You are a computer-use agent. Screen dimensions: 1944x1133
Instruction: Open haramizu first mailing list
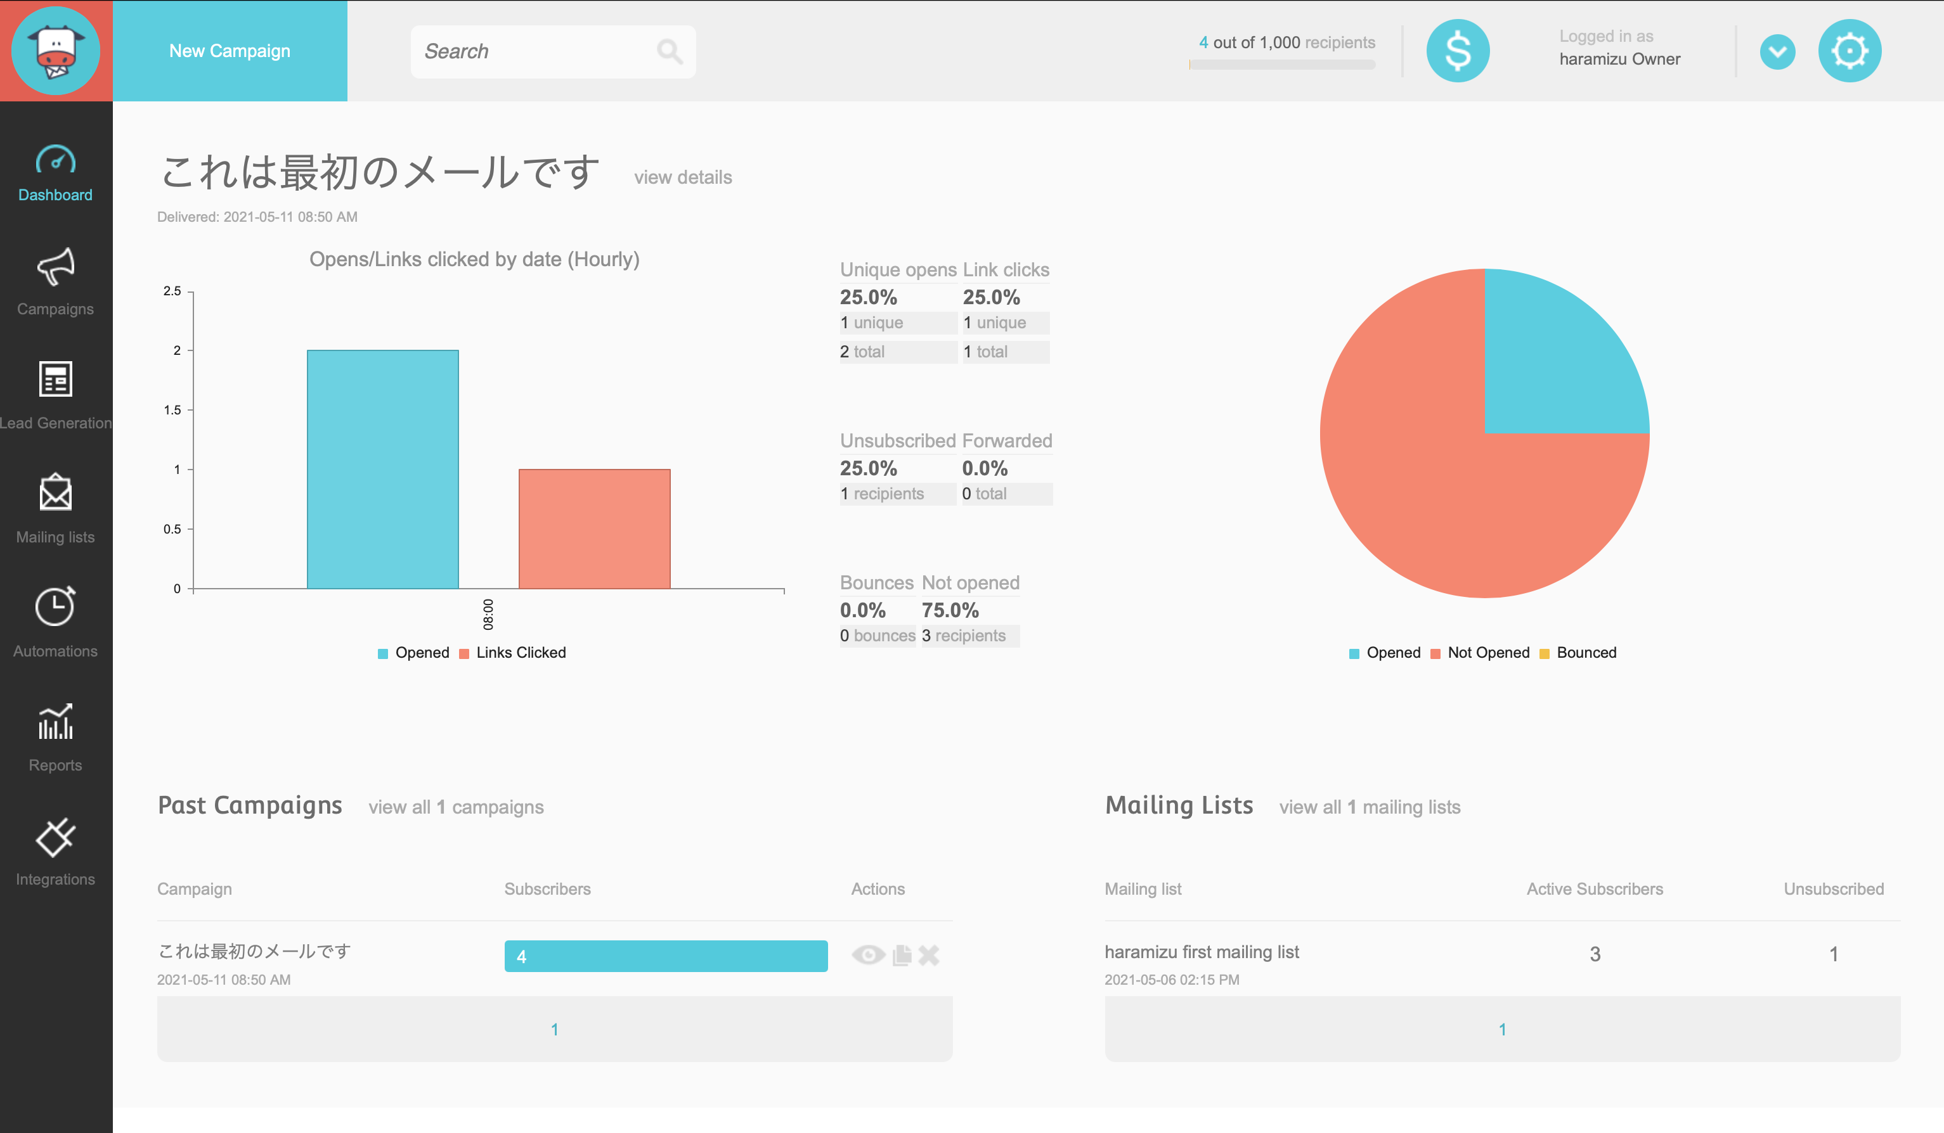pyautogui.click(x=1201, y=952)
